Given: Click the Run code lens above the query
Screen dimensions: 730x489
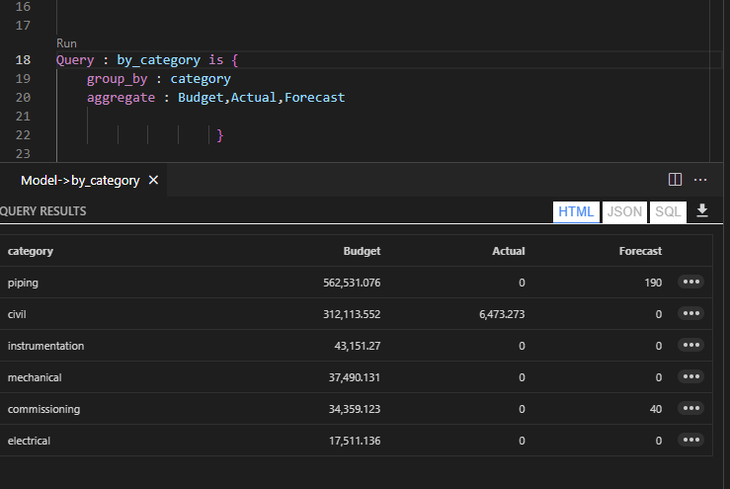Looking at the screenshot, I should click(x=66, y=43).
